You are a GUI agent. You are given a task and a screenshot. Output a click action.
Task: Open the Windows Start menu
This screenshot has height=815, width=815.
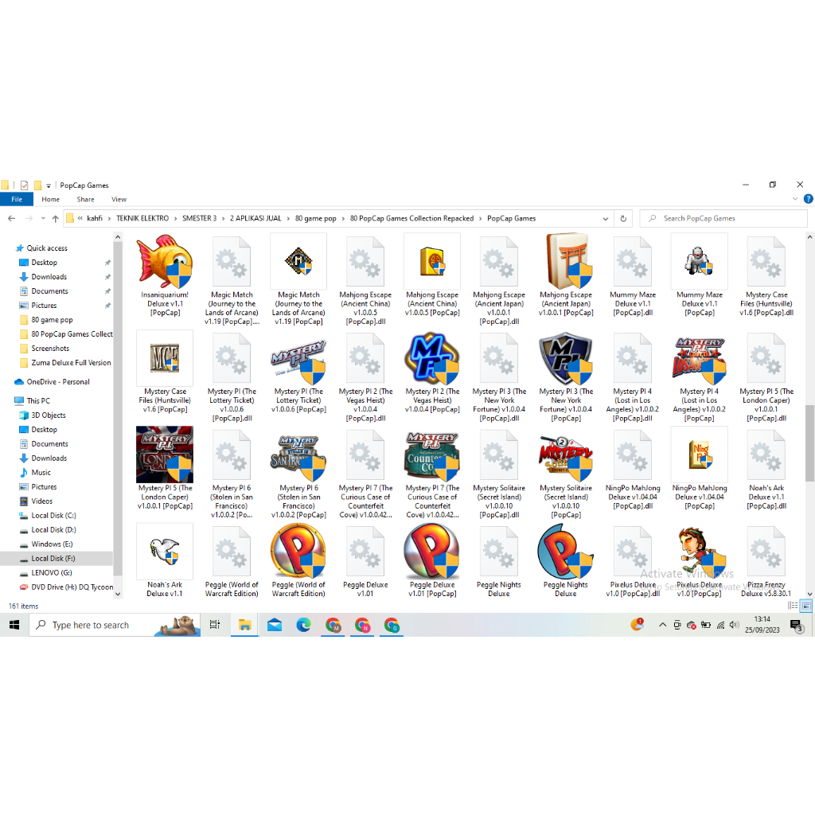[x=14, y=625]
